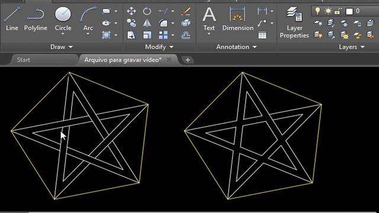Turn off selected object's layer

pyautogui.click(x=318, y=23)
